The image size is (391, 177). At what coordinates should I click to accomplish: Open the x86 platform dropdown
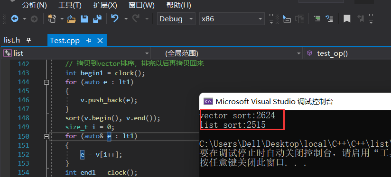pyautogui.click(x=232, y=19)
